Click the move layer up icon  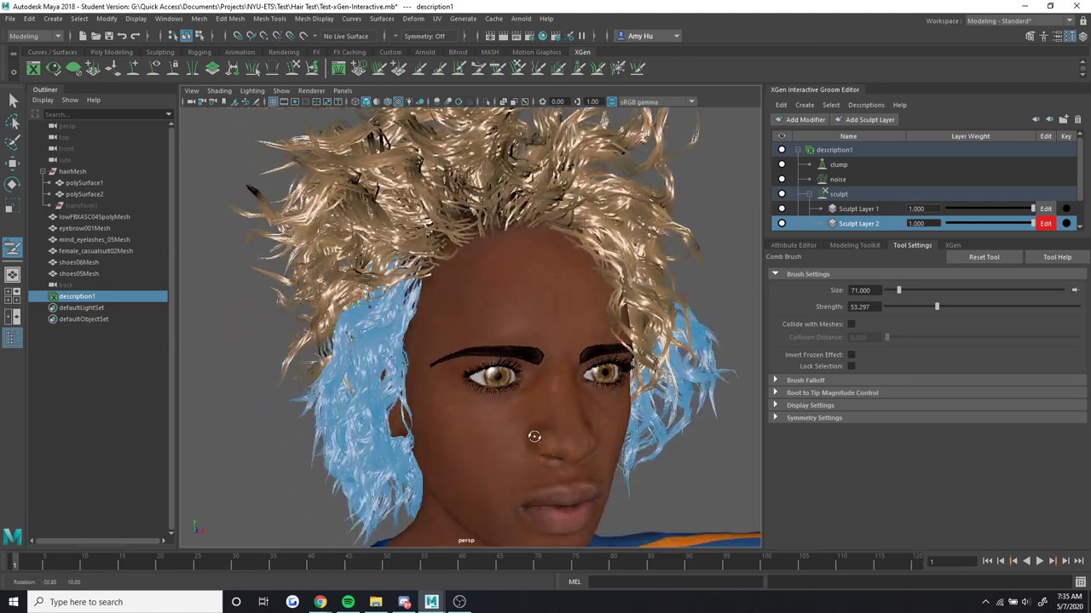1036,119
